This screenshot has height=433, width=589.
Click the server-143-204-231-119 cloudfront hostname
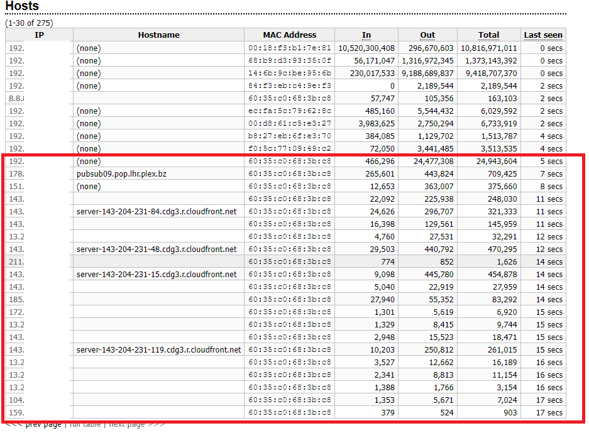pyautogui.click(x=158, y=350)
